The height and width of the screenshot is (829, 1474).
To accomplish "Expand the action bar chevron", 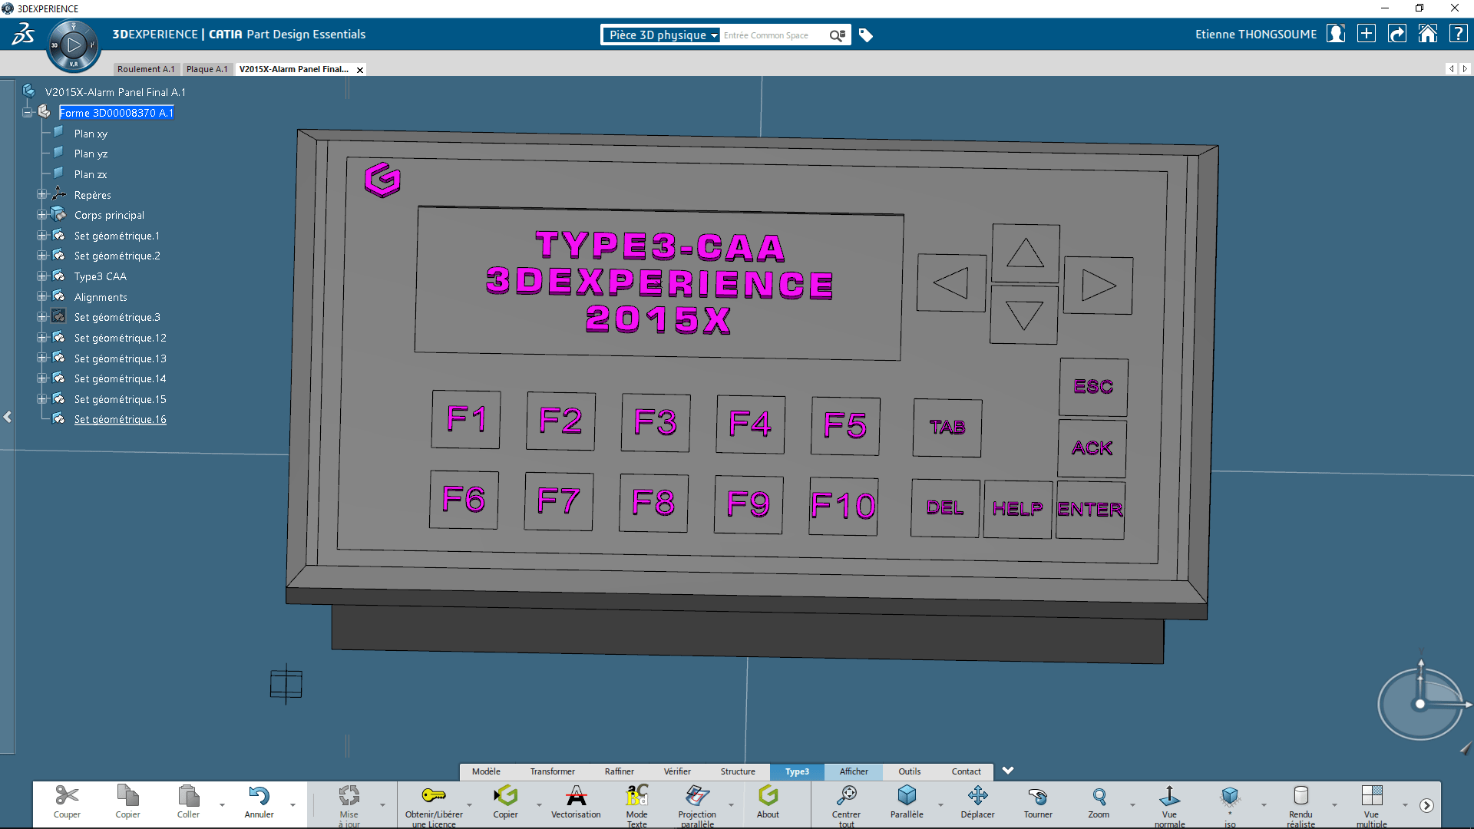I will click(x=1008, y=771).
